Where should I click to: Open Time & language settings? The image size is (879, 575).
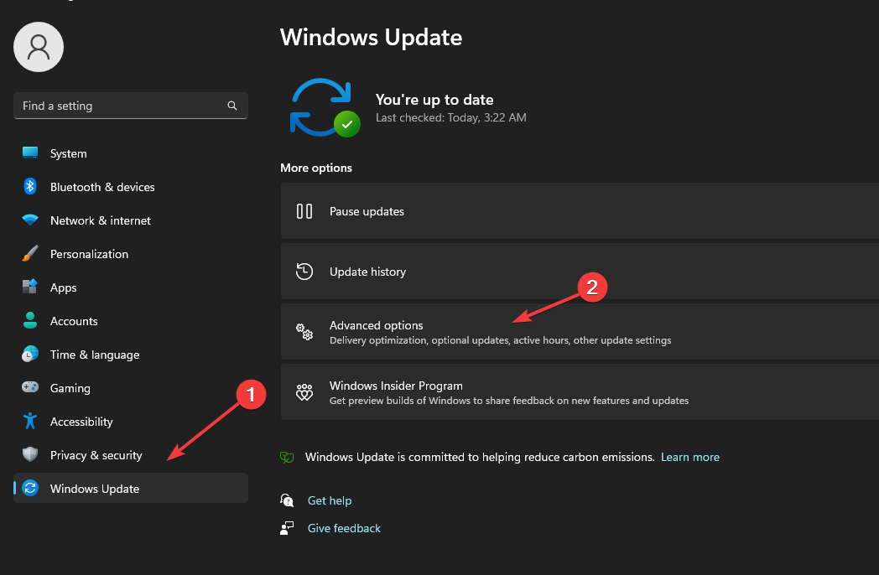131,355
